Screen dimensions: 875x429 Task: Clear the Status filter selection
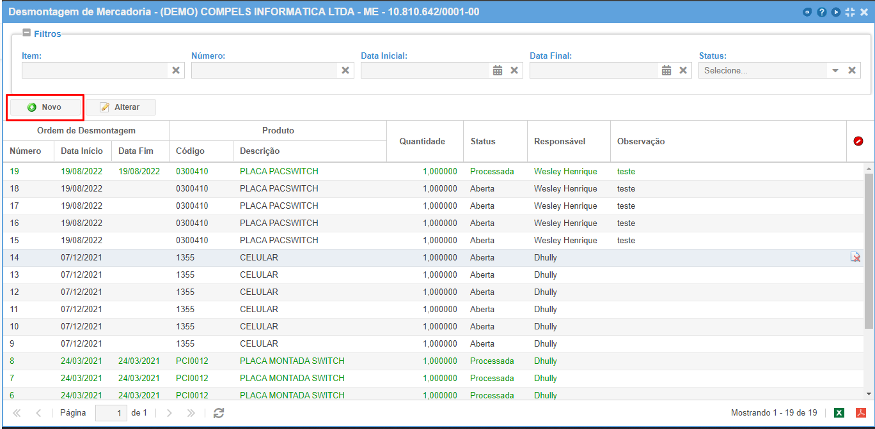coord(852,70)
